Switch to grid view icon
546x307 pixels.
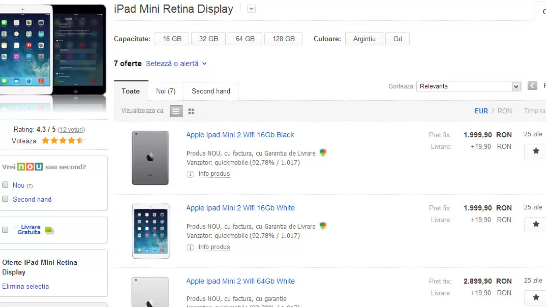coord(191,111)
